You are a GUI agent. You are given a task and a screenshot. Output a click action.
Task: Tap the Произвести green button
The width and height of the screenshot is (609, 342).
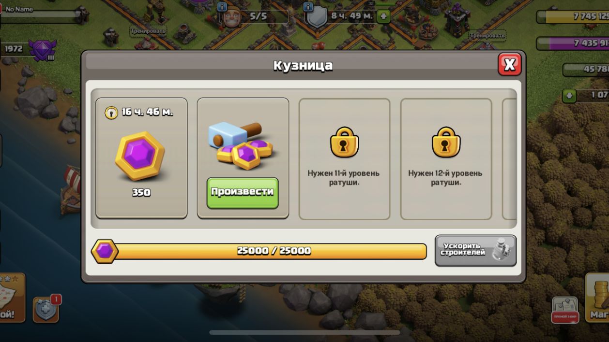coord(243,193)
